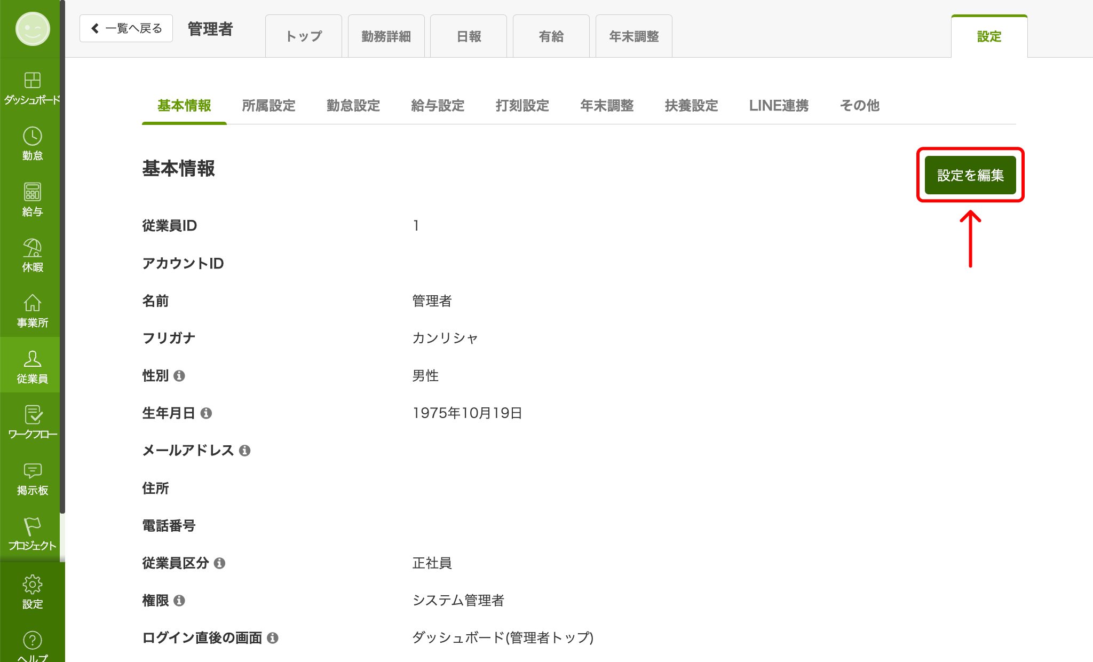This screenshot has height=662, width=1093.
Task: Click info icon next to ログイン直後の画面
Action: point(273,638)
